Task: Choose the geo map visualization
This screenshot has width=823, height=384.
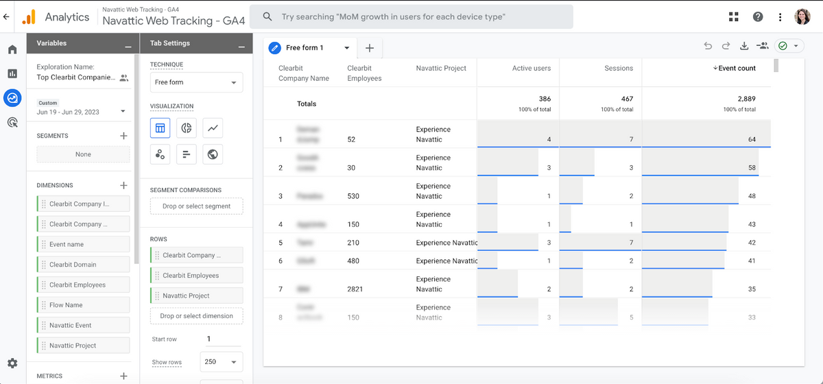Action: tap(213, 154)
